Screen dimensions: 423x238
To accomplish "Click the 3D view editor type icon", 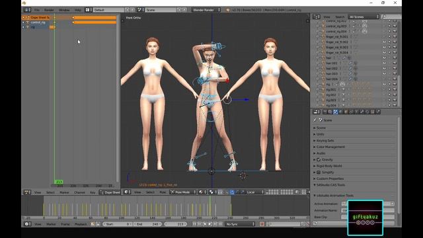I will pyautogui.click(x=127, y=192).
